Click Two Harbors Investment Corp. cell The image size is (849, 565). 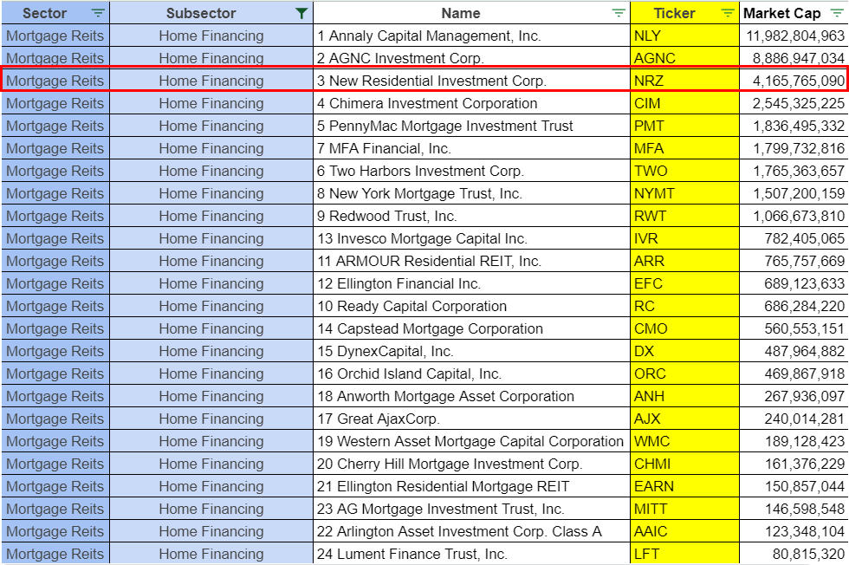(471, 172)
